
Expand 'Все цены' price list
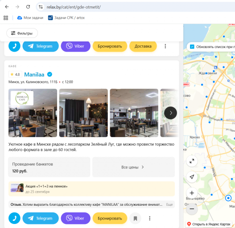coord(133,167)
